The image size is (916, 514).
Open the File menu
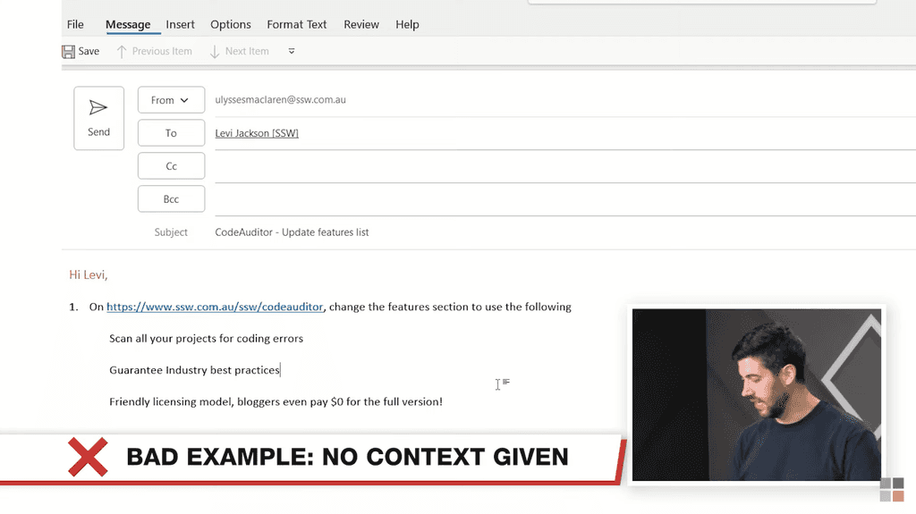[x=75, y=24]
